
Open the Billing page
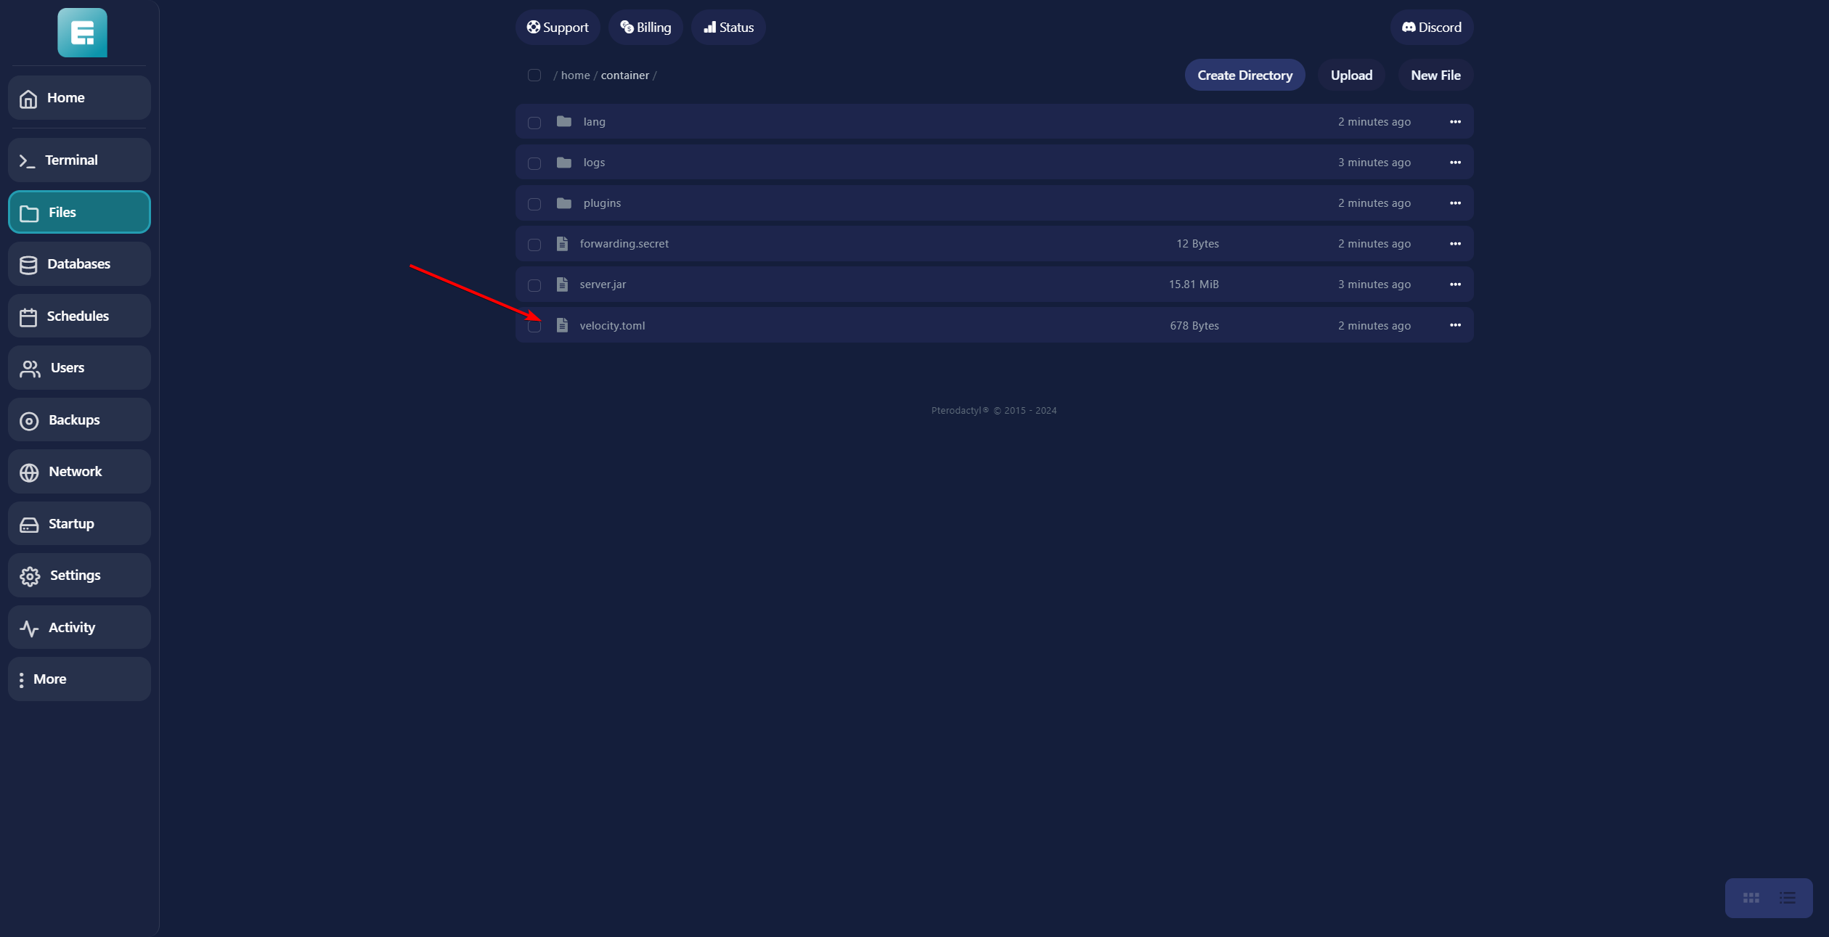(x=645, y=28)
